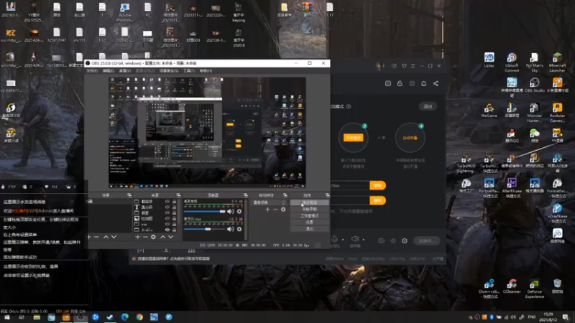
Task: Open the hamburger menu in the streaming assistant title bar
Action: (413, 66)
